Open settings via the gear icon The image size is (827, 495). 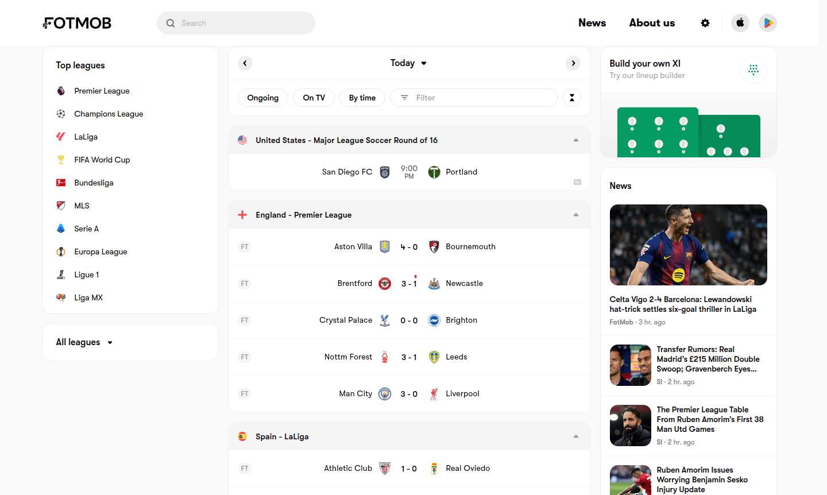705,23
